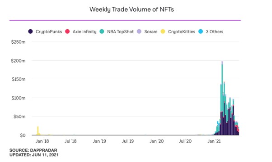Select the 3 Others legend label
The height and width of the screenshot is (162, 272).
(x=215, y=32)
